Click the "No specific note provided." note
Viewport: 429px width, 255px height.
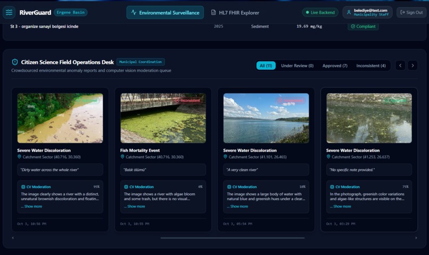pyautogui.click(x=369, y=170)
